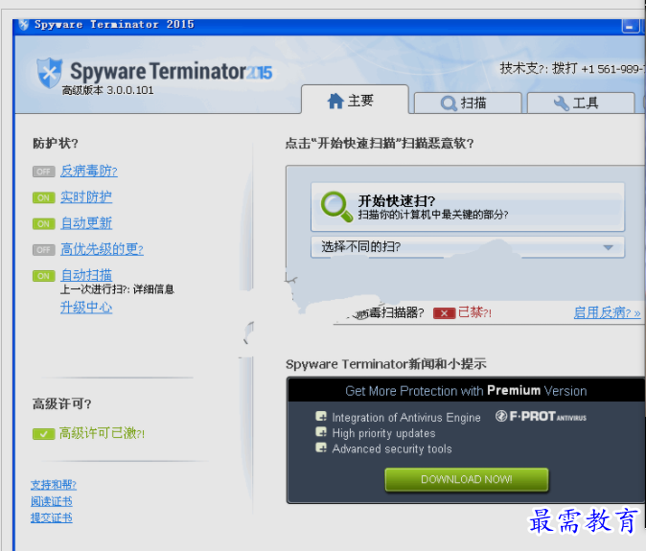The image size is (646, 551).
Task: Click the 高级许可已激 status text
Action: tap(102, 433)
